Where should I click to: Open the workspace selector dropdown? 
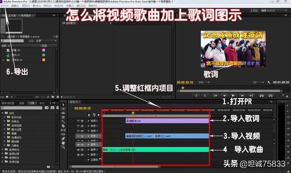[x=274, y=10]
